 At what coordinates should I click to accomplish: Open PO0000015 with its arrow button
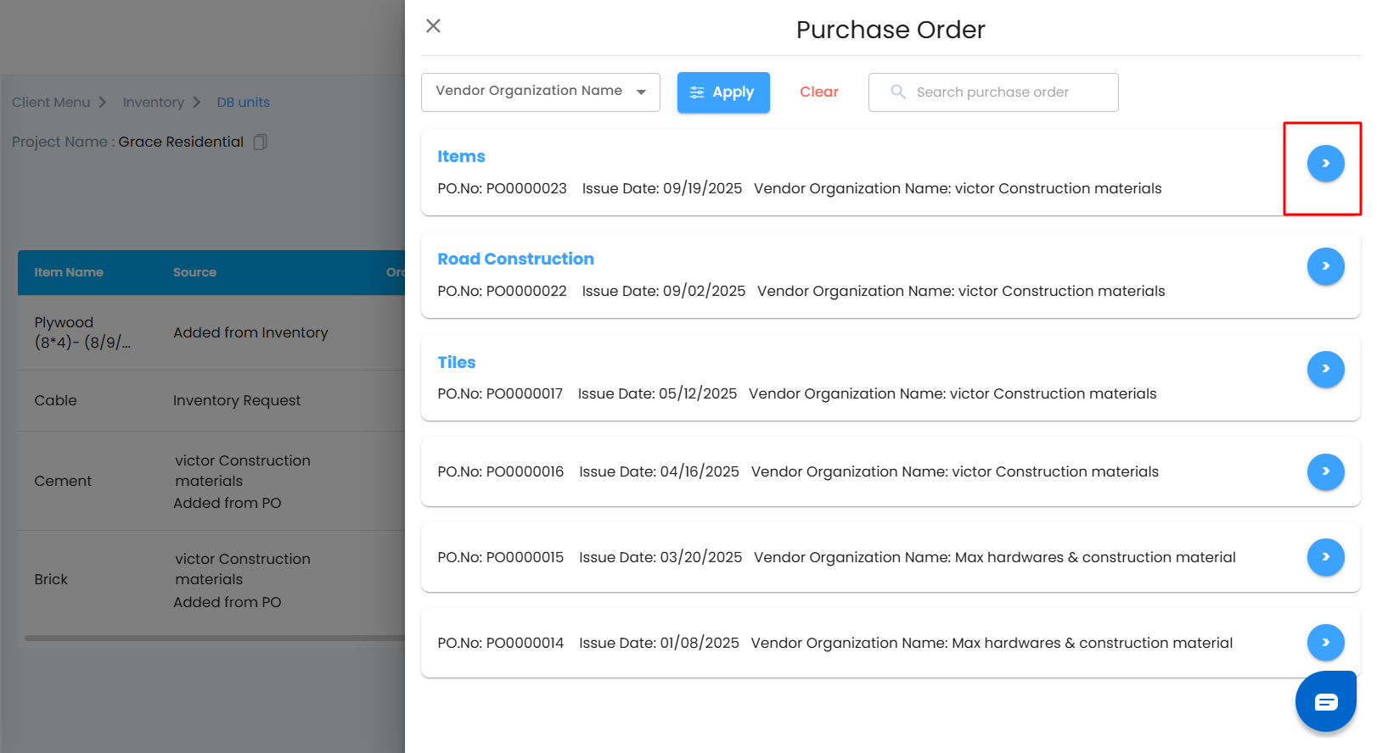tap(1324, 557)
